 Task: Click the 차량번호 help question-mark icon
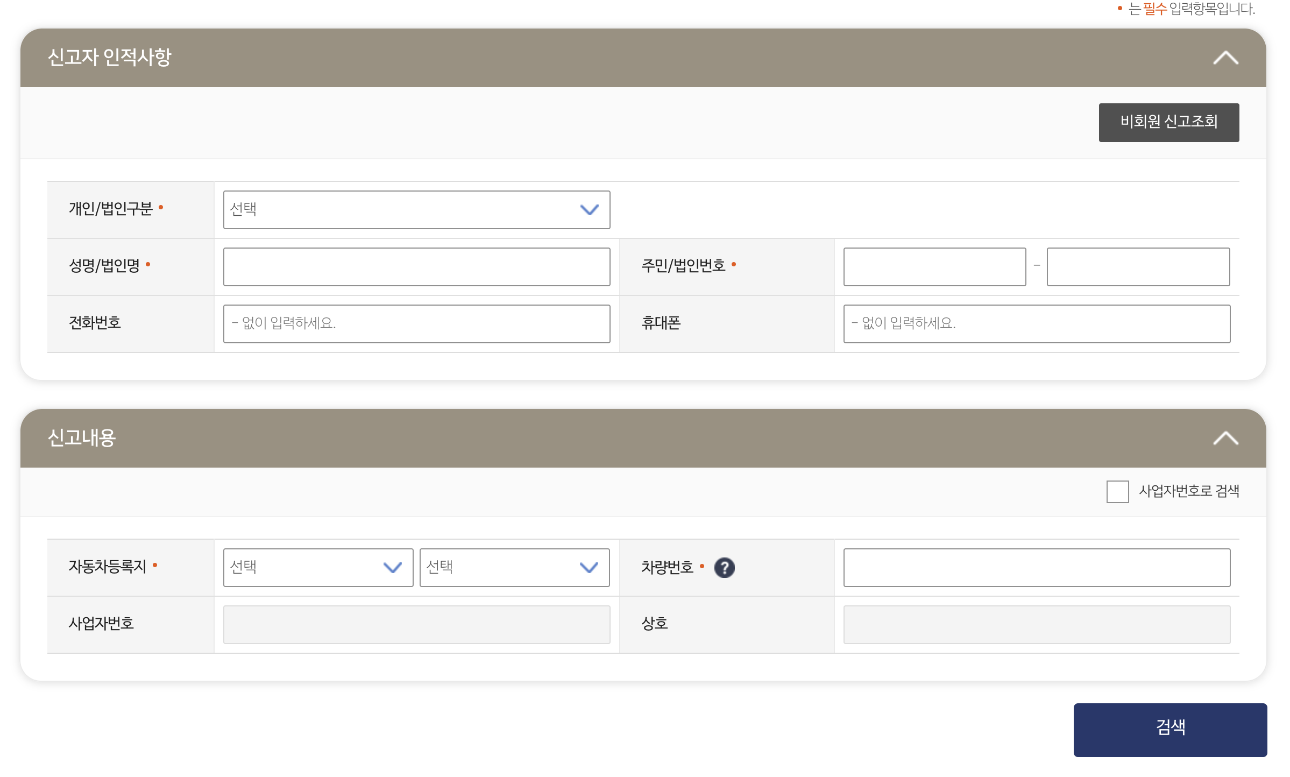[724, 568]
